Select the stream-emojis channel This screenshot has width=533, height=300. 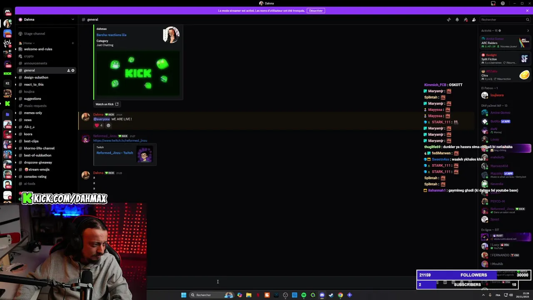click(46, 170)
